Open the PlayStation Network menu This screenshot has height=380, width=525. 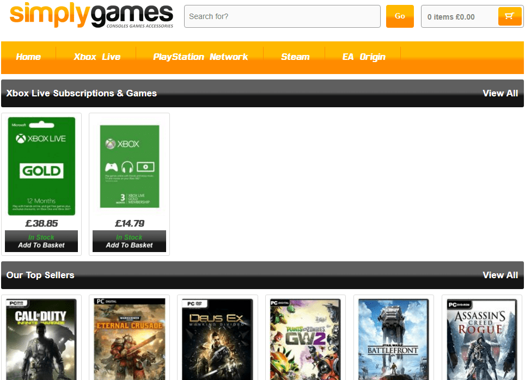[200, 57]
